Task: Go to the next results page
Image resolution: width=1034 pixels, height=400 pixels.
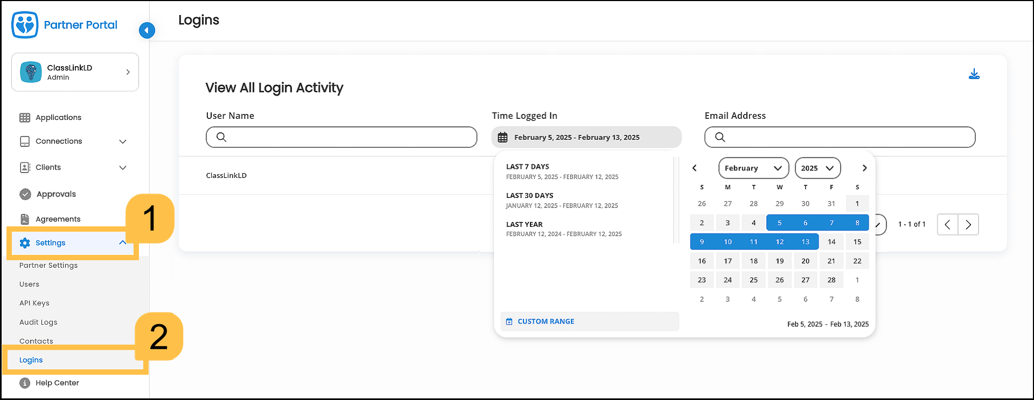Action: point(968,225)
